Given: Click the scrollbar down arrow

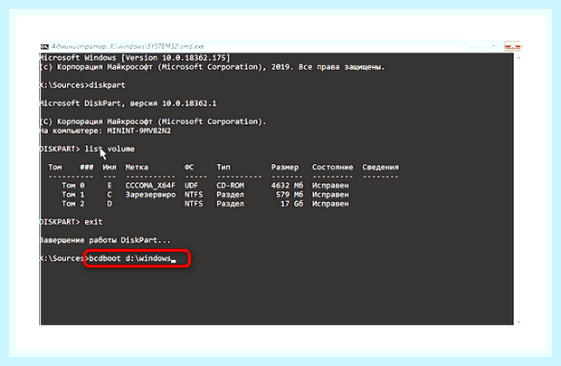Looking at the screenshot, I should click(x=518, y=322).
